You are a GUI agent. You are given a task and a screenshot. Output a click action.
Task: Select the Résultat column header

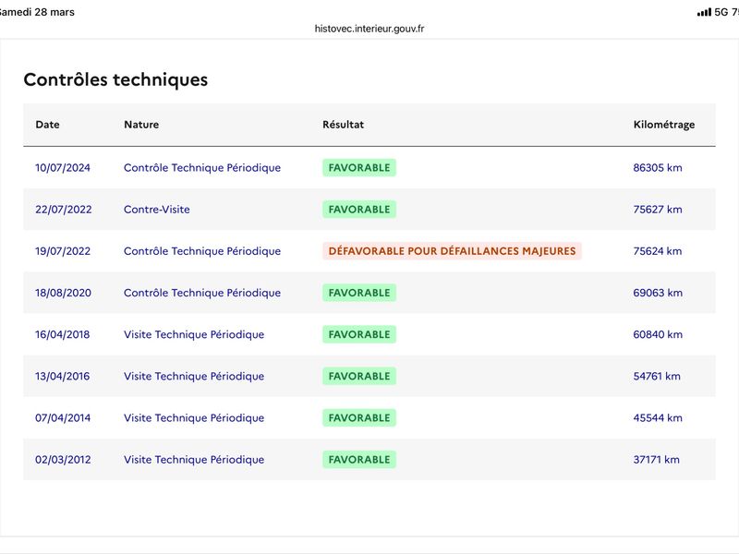point(343,125)
